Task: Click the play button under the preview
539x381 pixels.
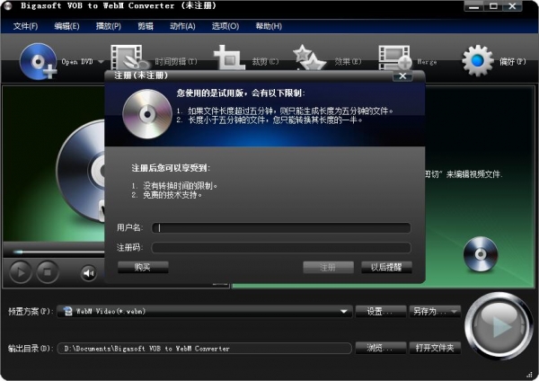Action: (x=21, y=272)
